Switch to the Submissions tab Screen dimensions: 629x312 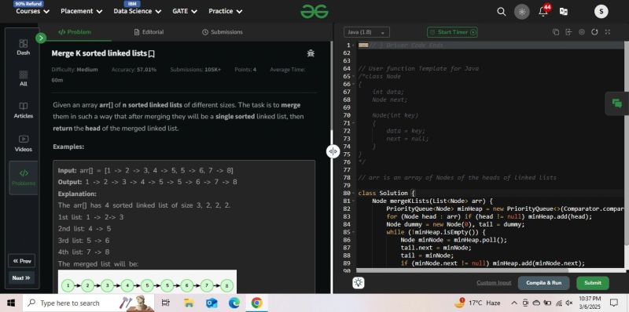click(x=223, y=32)
